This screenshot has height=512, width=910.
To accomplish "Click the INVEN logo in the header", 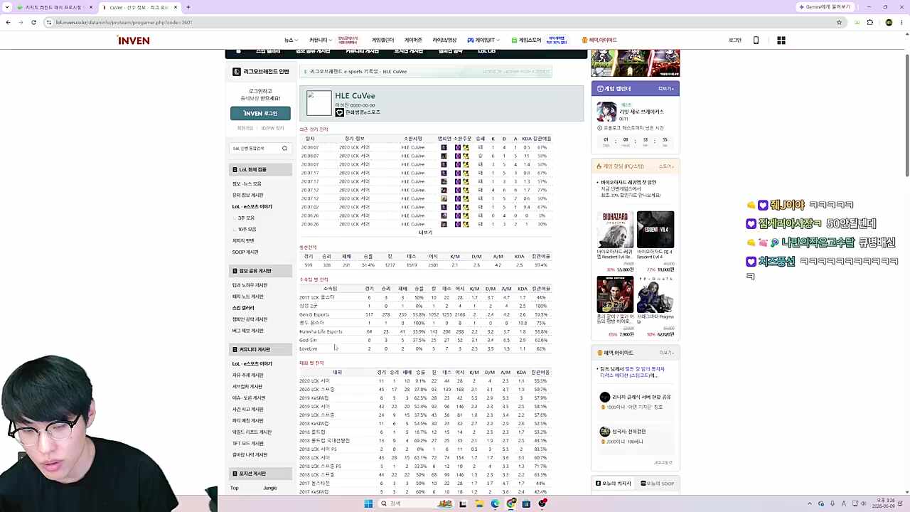I will point(134,41).
